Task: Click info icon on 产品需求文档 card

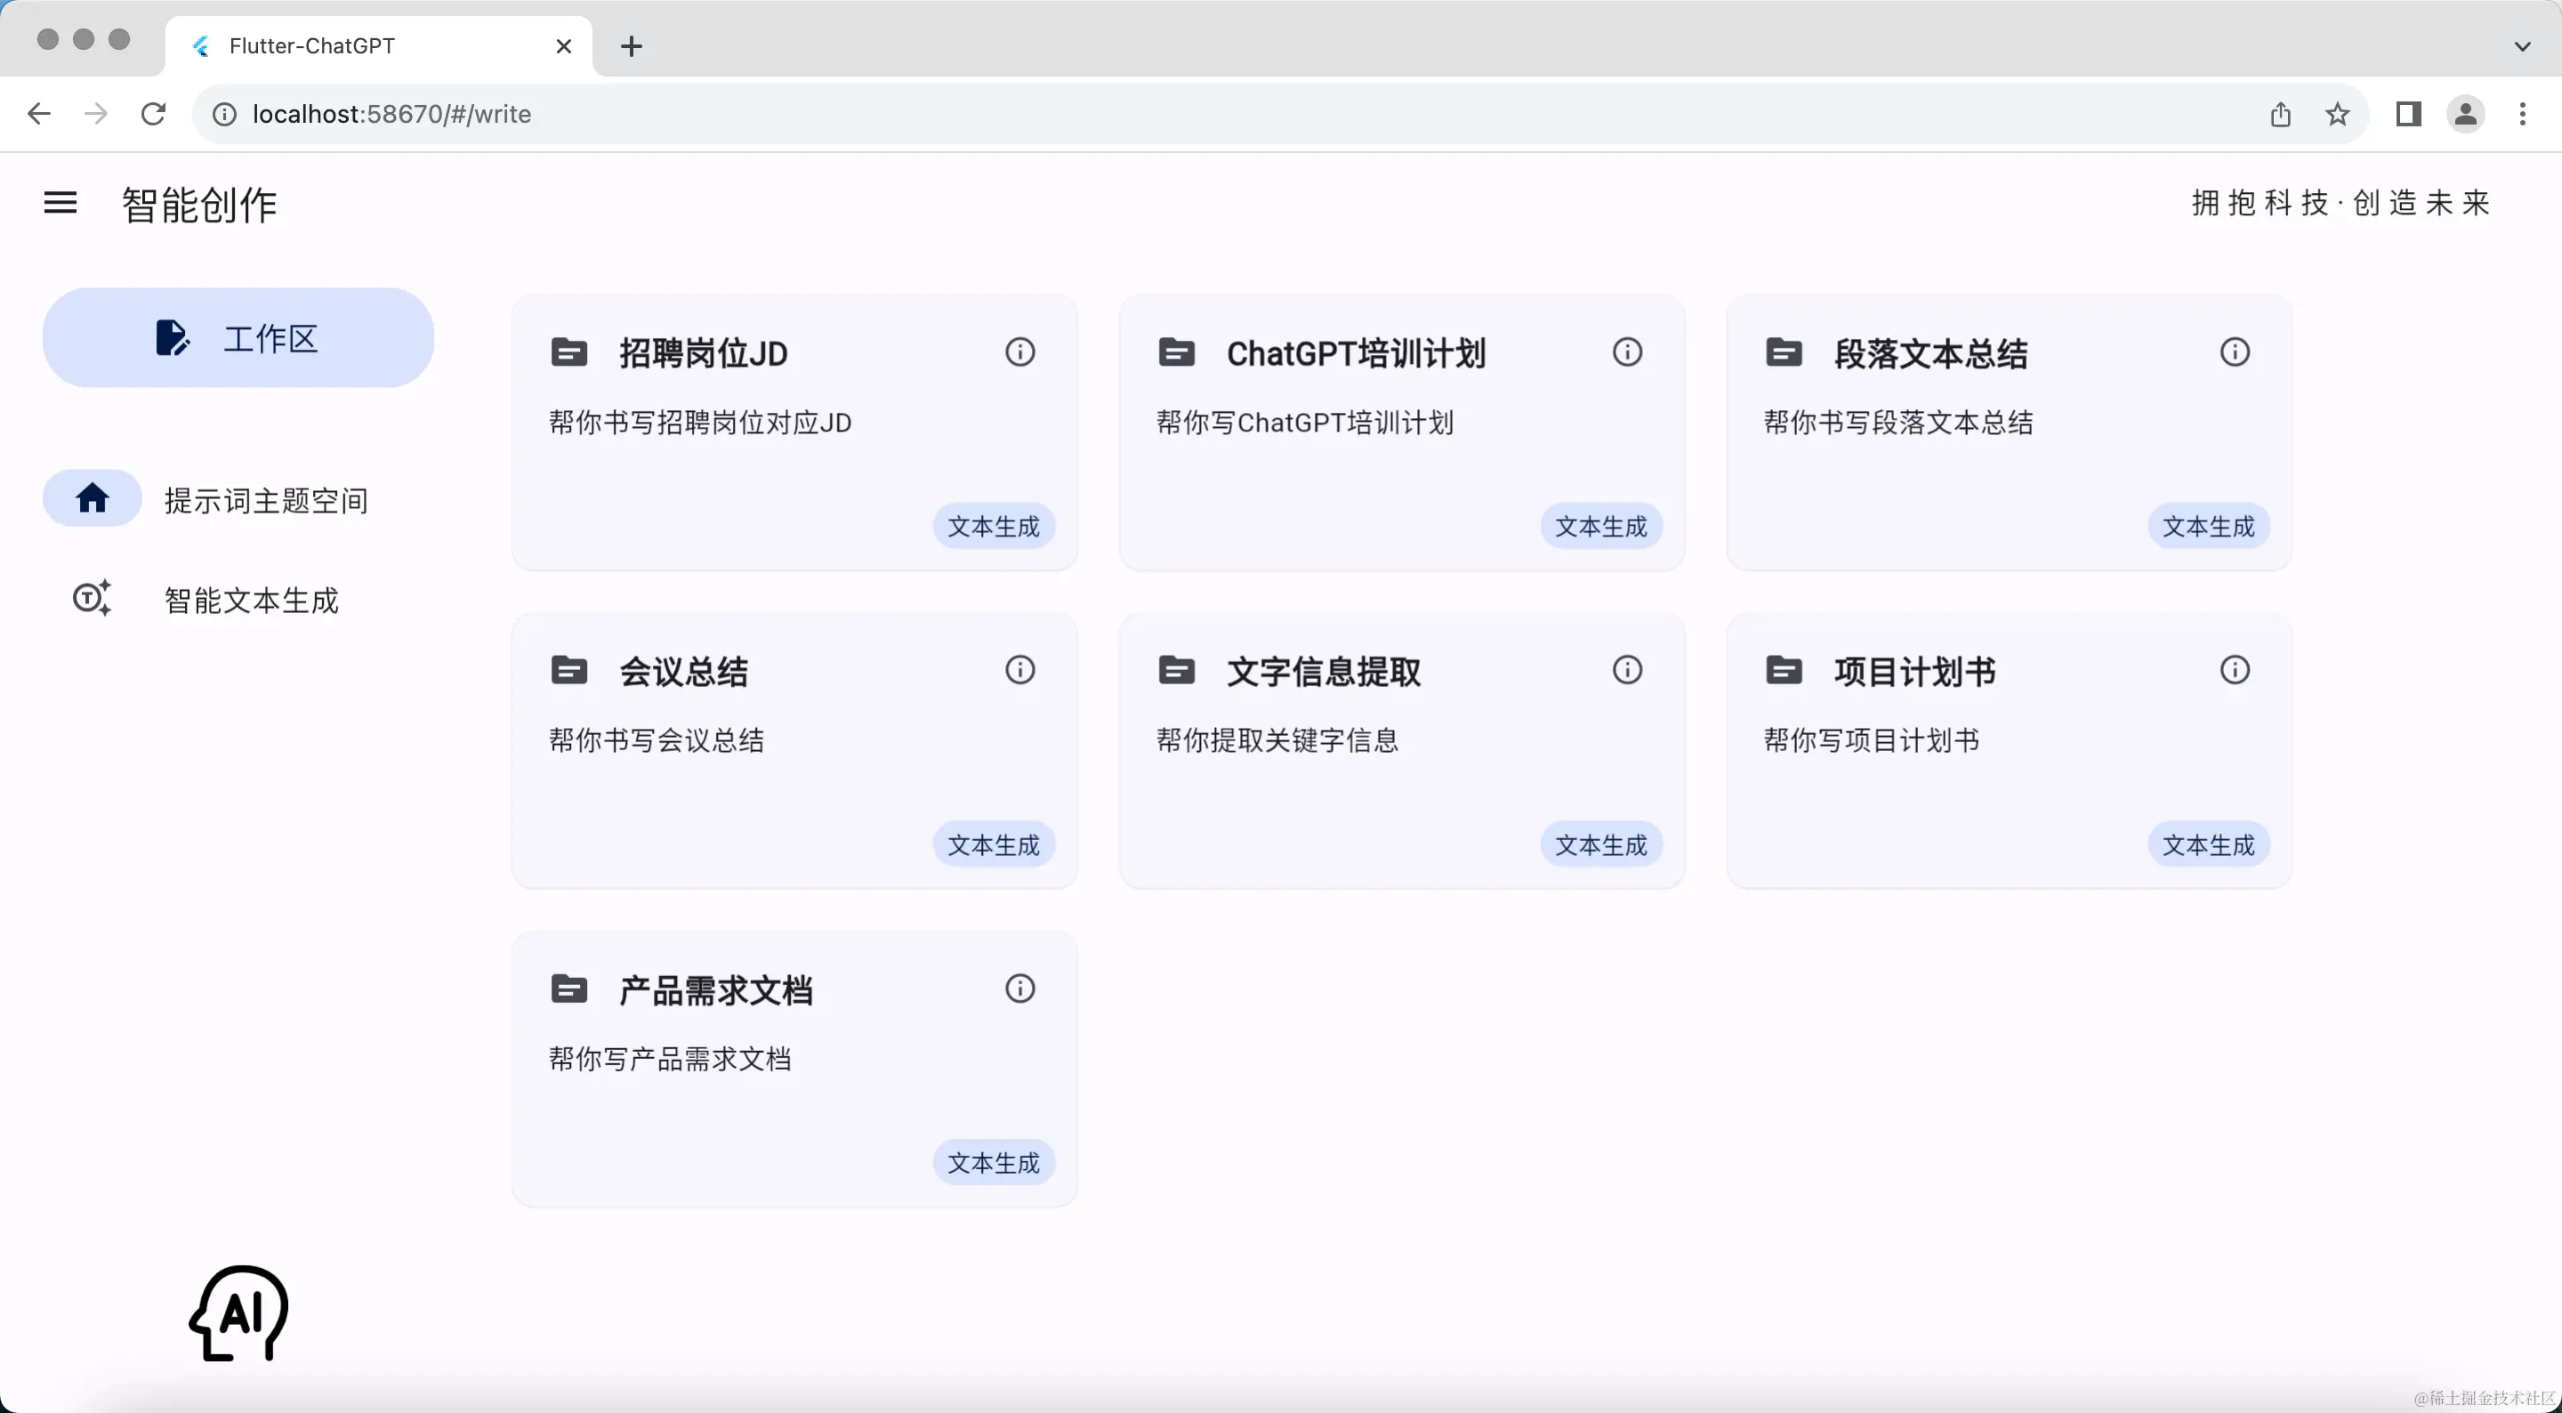Action: point(1019,988)
